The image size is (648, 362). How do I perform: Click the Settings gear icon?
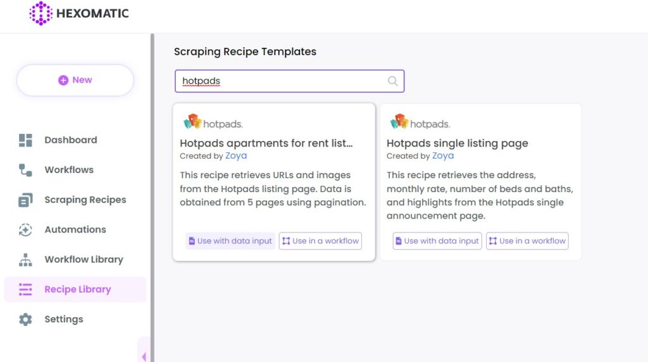click(25, 319)
